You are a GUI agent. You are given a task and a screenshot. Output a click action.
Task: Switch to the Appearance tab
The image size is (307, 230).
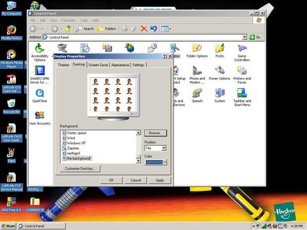pyautogui.click(x=120, y=65)
